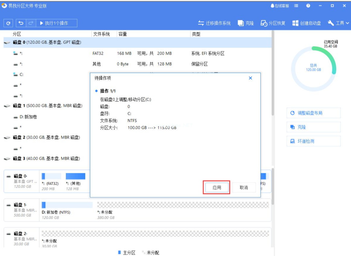The width and height of the screenshot is (351, 256).
Task: Open the 迁移操作系统 migrate OS tool
Action: coord(214,23)
